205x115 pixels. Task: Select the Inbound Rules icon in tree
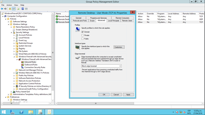[x=22, y=62]
